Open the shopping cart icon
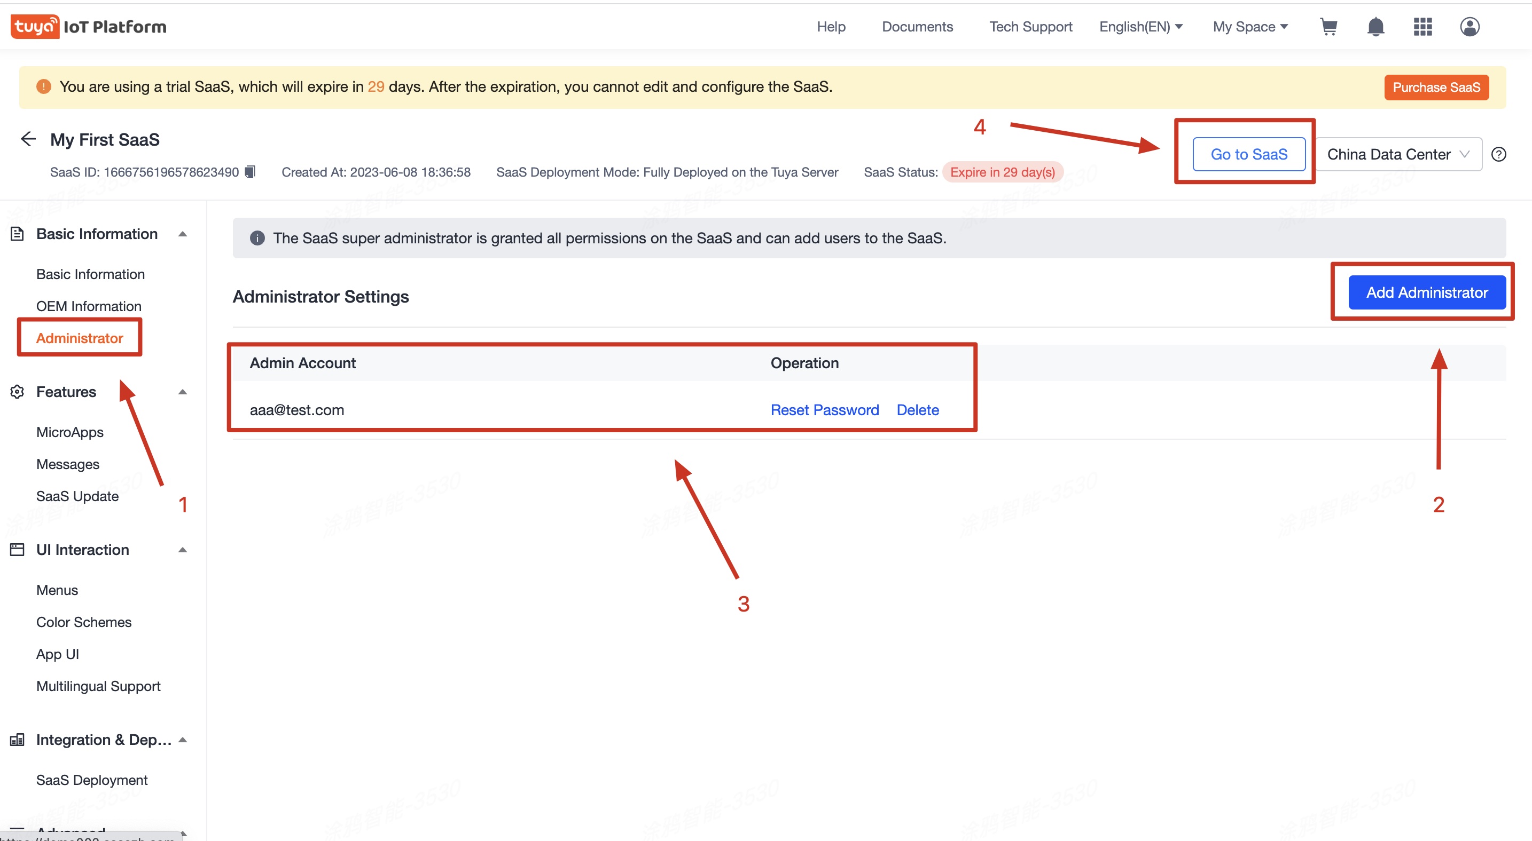The image size is (1532, 841). click(1328, 27)
